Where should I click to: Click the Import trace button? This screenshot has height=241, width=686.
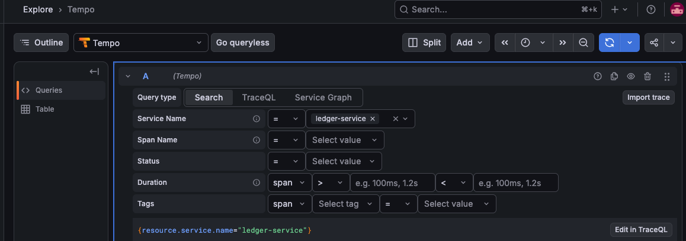[x=648, y=97]
